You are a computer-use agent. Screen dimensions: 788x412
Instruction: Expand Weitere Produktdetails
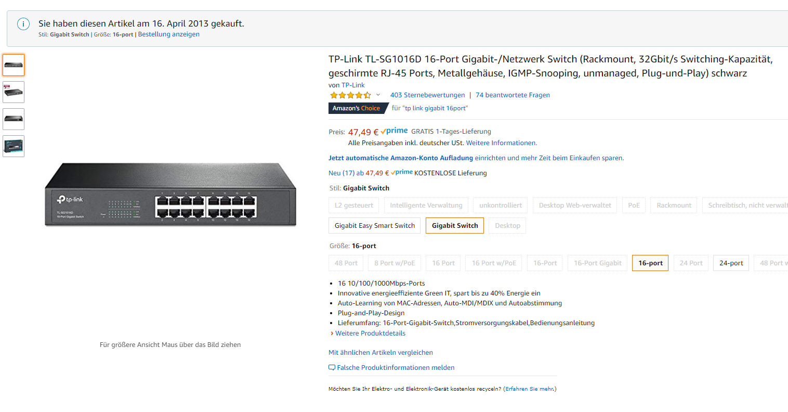(370, 333)
